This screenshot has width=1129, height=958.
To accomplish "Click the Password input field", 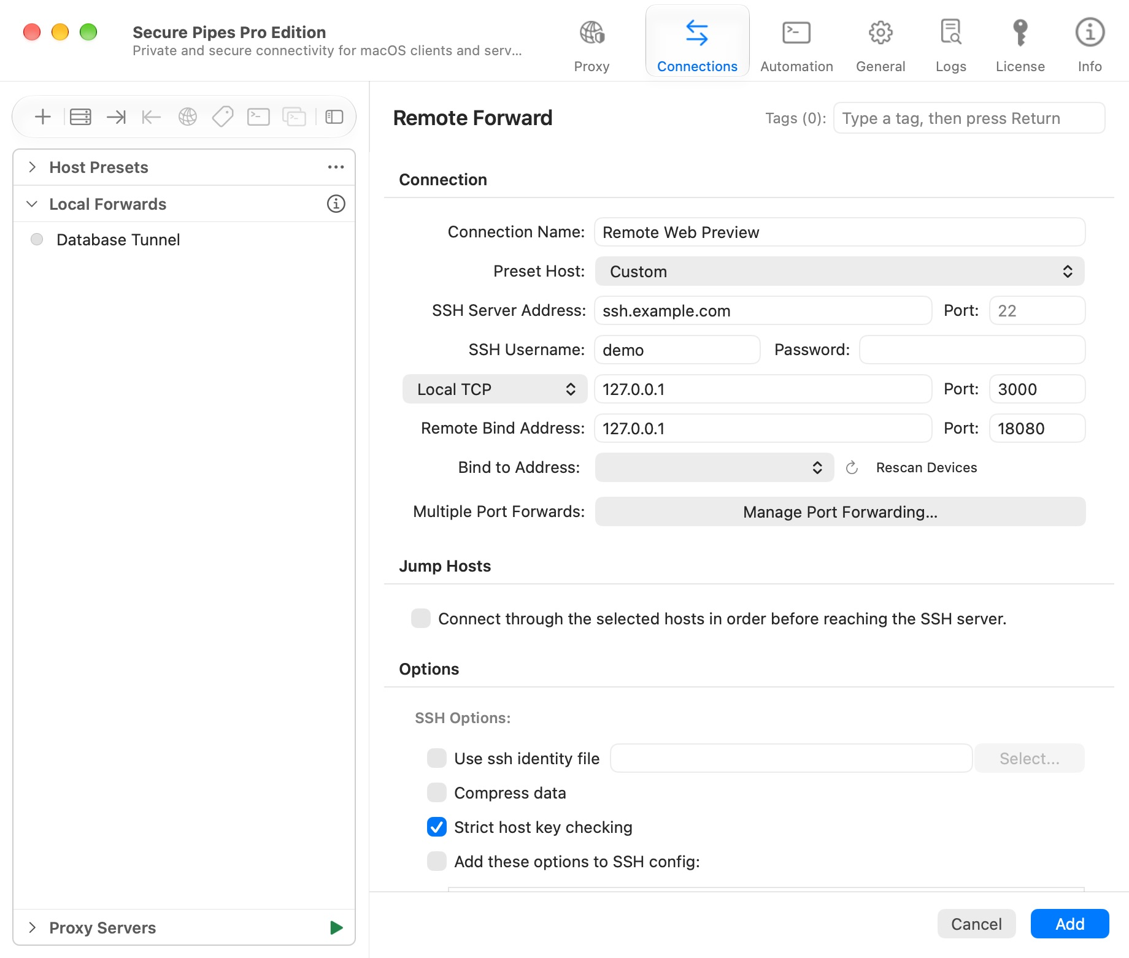I will [972, 350].
